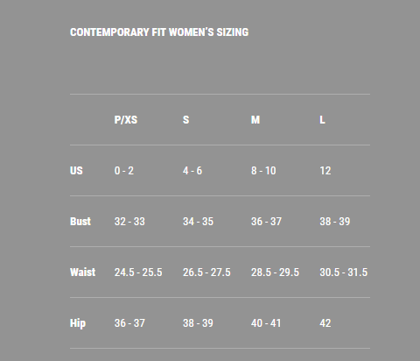The image size is (420, 361).
Task: Click the US size 4 - 6 cell
Action: (192, 171)
